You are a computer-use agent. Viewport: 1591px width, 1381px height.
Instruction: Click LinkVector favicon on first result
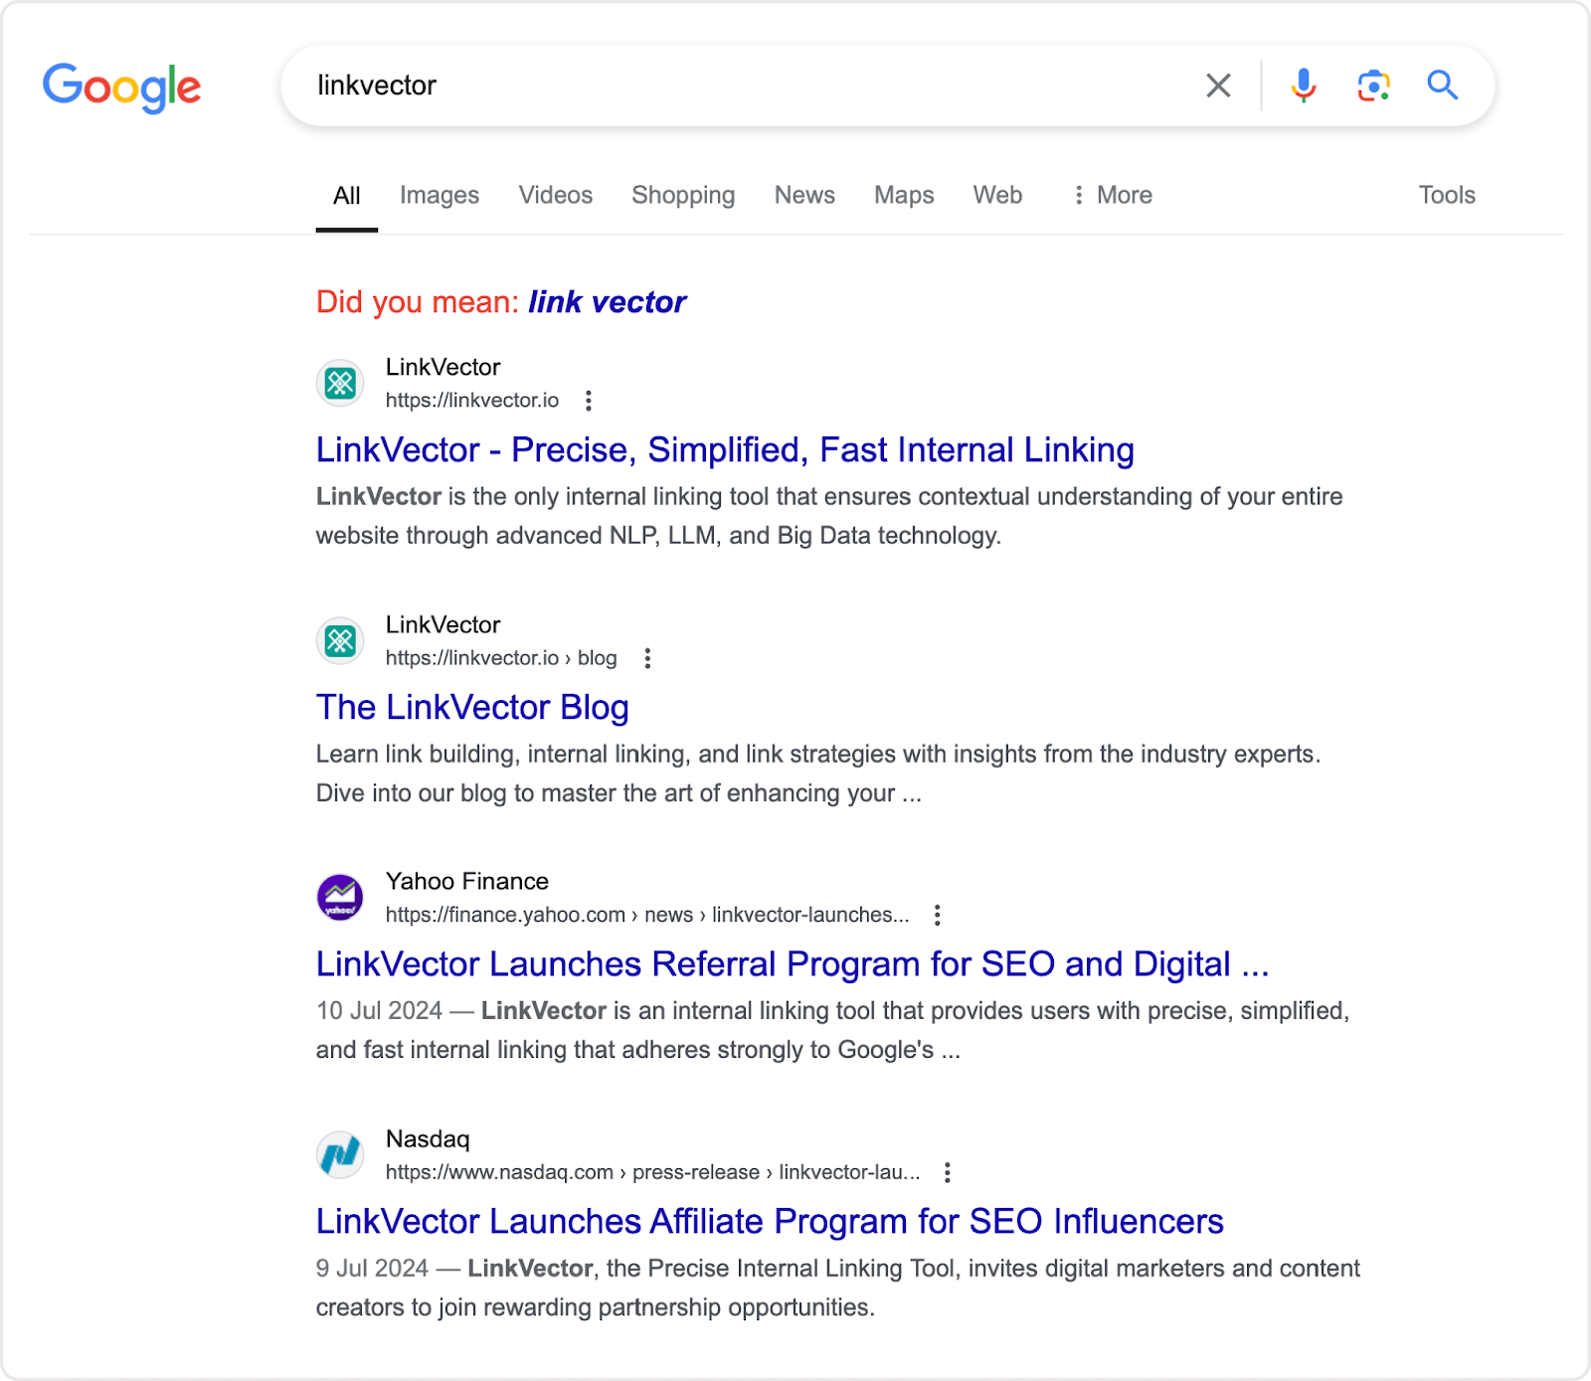[x=340, y=383]
